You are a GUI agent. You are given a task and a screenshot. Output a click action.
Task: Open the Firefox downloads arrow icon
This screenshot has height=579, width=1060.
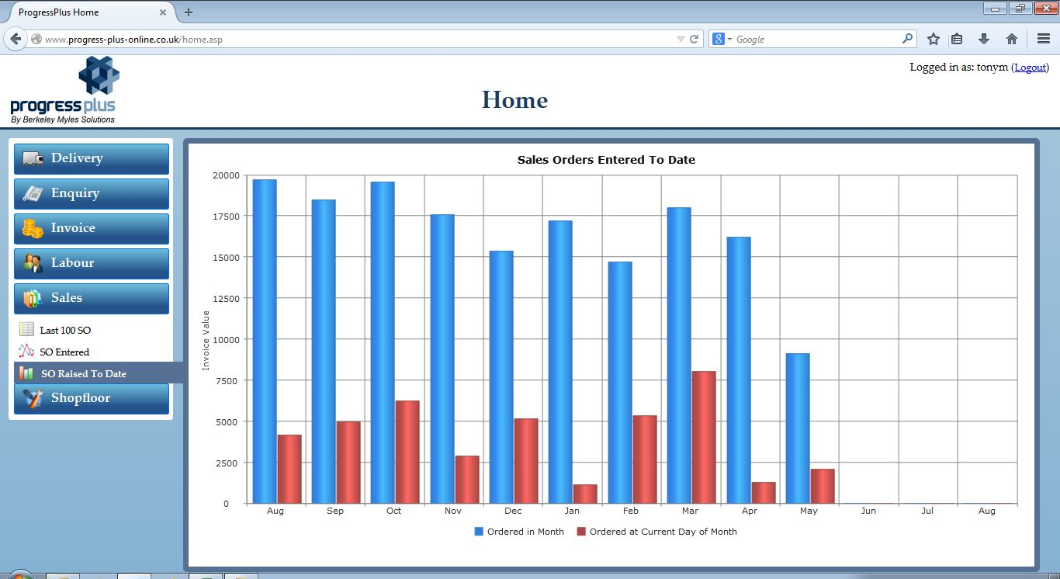tap(984, 39)
